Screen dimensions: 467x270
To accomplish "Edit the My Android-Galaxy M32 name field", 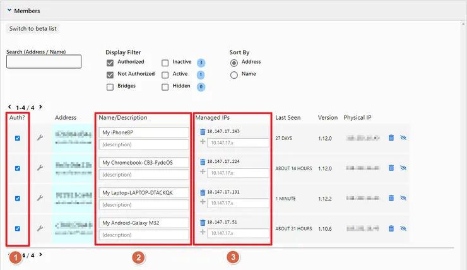I will tap(144, 223).
